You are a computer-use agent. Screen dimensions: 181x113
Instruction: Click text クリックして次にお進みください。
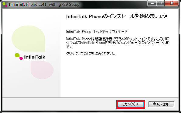coord(90,54)
